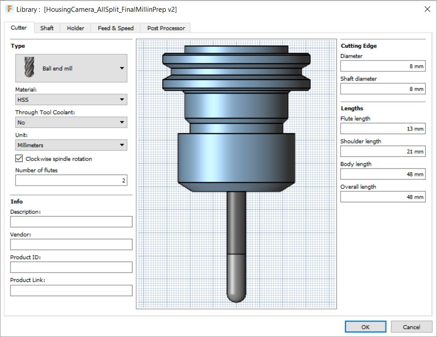Screen dimensions: 437x337
Task: Confirm with the OK button
Action: tap(366, 327)
